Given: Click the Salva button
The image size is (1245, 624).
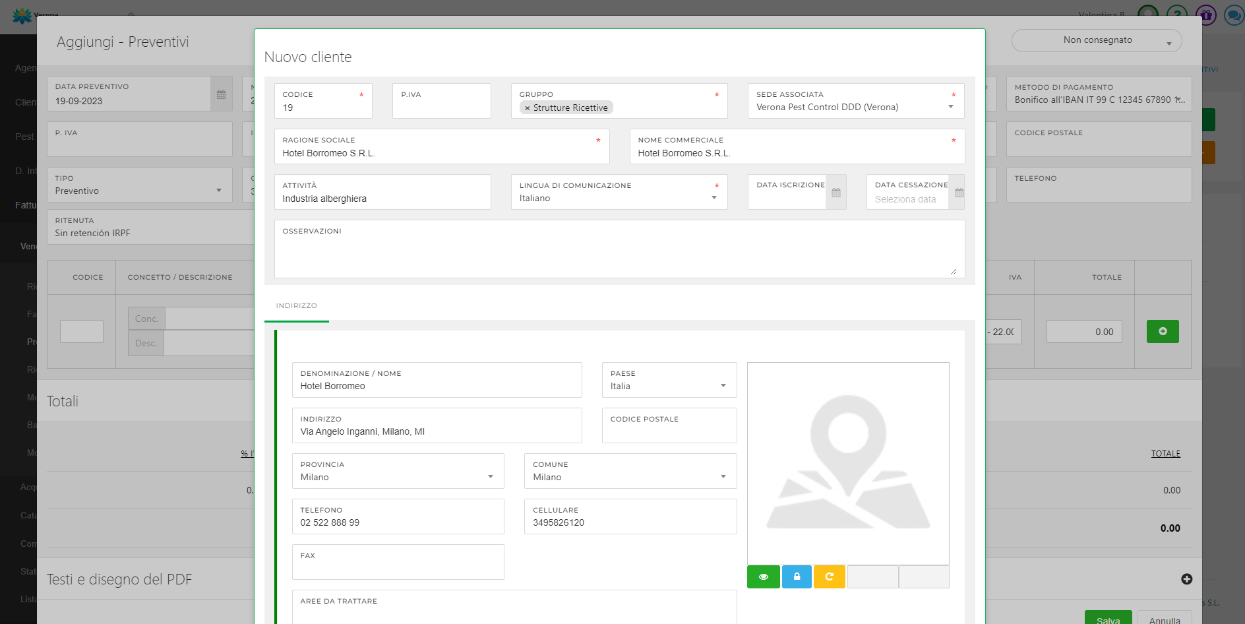Looking at the screenshot, I should 1108,619.
